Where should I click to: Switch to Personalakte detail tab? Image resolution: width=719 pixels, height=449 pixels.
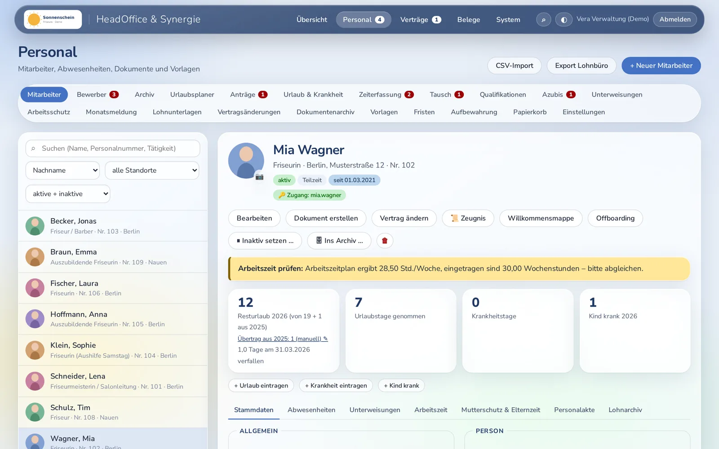pyautogui.click(x=574, y=410)
